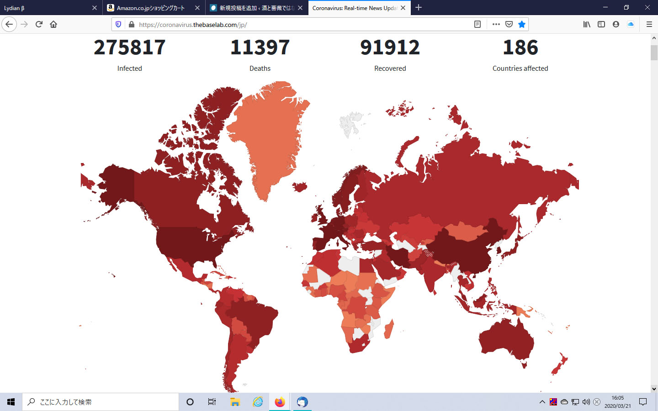Viewport: 658px width, 411px height.
Task: Go to the Firefox home page
Action: click(x=53, y=24)
